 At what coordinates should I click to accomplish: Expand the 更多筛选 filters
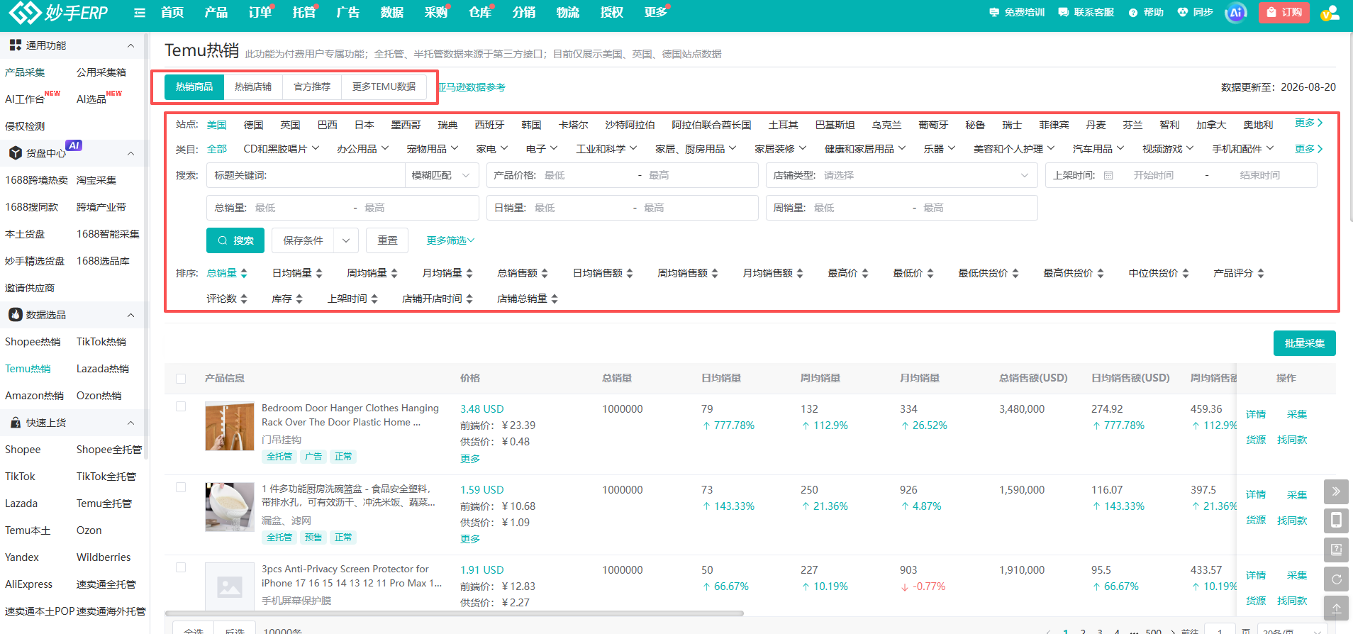click(x=450, y=240)
